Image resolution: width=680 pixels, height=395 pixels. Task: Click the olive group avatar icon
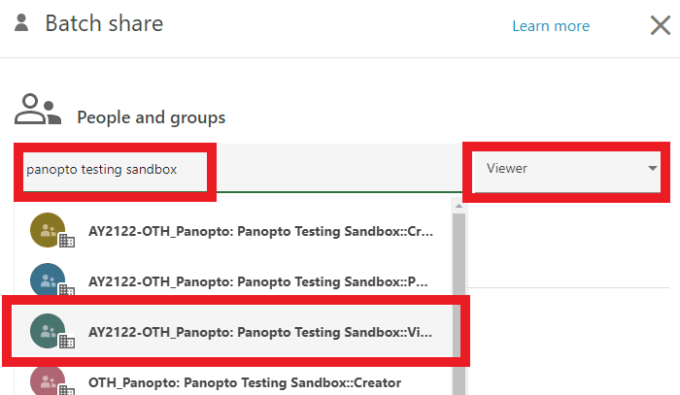pyautogui.click(x=47, y=230)
